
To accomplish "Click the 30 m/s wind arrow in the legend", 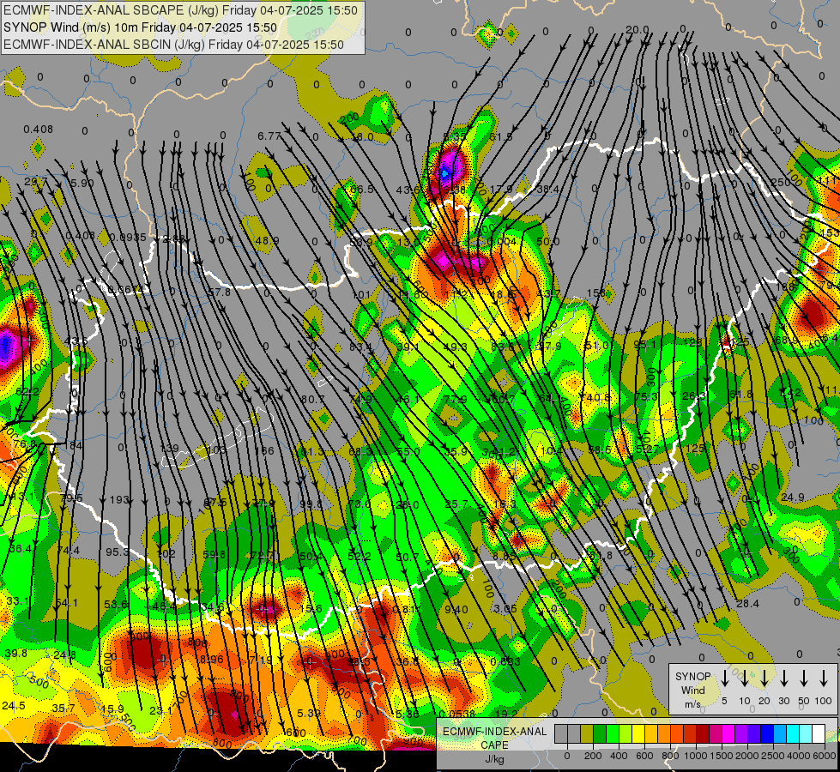I will [784, 679].
